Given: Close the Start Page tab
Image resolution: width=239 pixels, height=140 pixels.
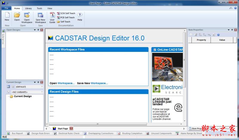Looking at the screenshot, I should tap(71, 129).
